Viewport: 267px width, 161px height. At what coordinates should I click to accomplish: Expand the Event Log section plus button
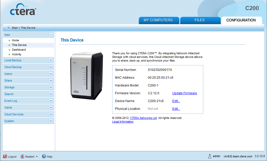tap(51, 101)
